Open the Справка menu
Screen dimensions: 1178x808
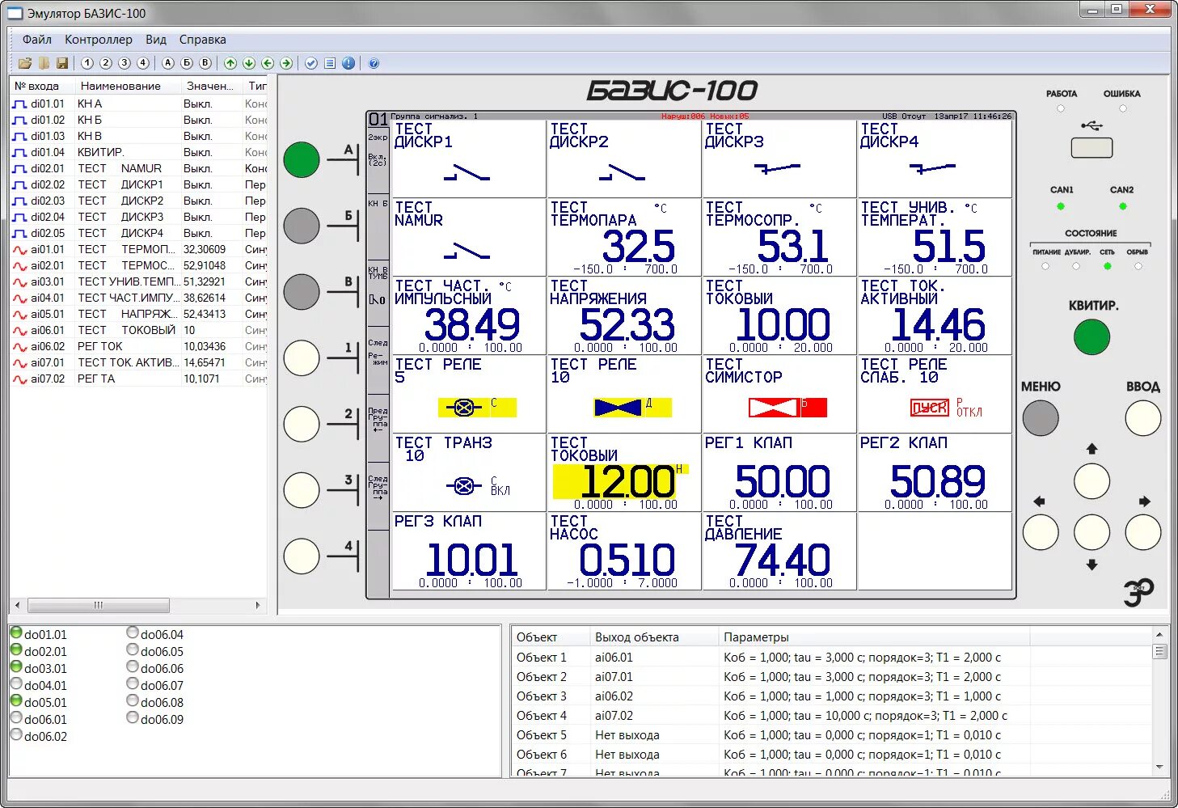coord(203,40)
